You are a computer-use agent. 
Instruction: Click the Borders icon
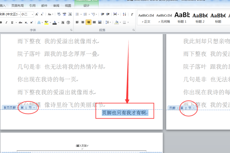coord(124,23)
